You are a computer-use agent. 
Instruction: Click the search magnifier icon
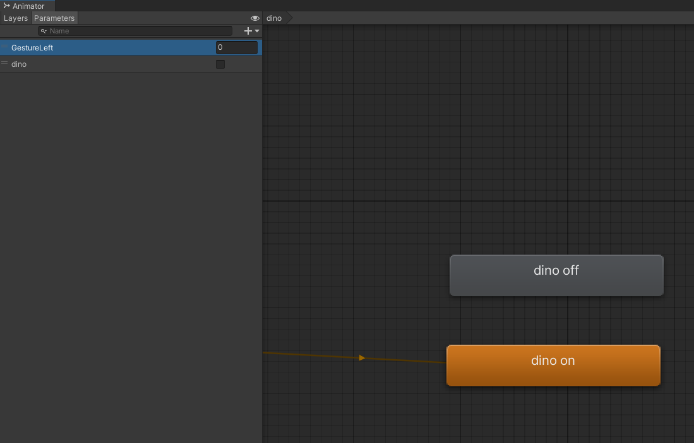click(x=44, y=31)
